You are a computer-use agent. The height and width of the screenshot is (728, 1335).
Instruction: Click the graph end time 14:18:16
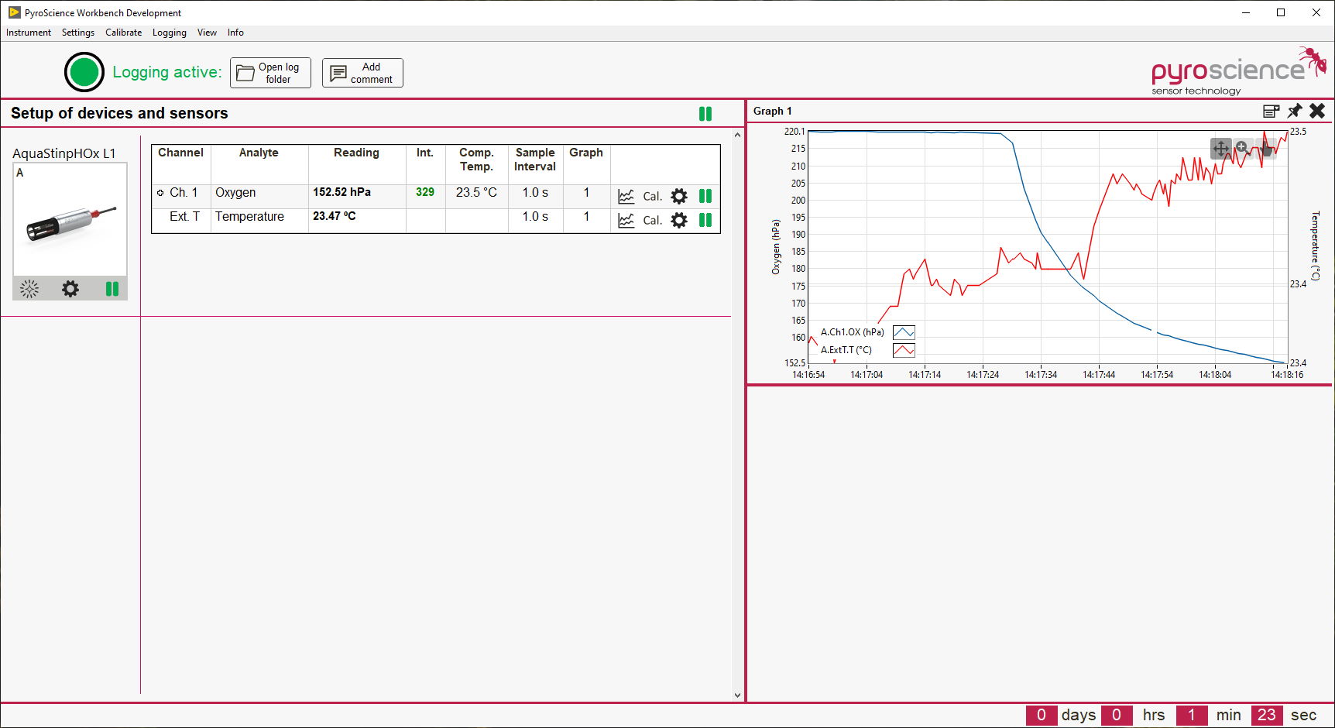tap(1287, 375)
